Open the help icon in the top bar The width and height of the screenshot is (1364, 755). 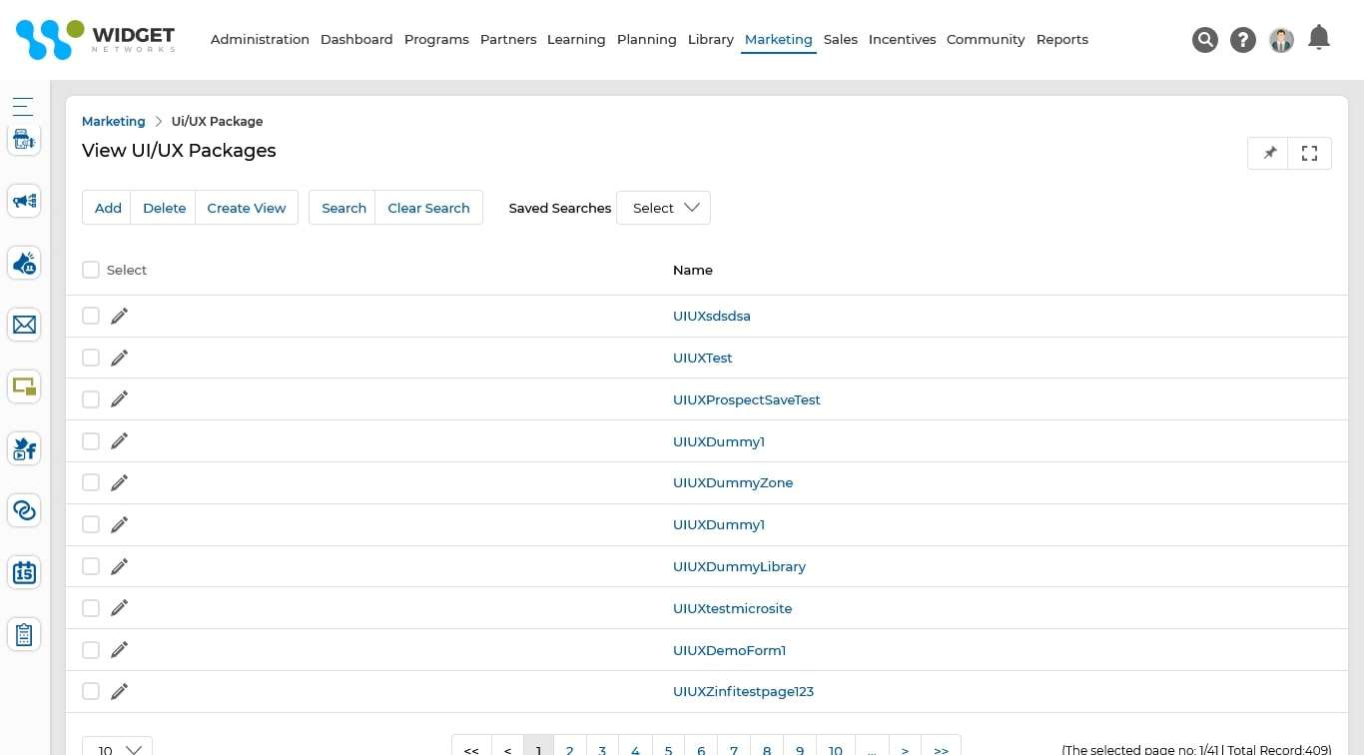(x=1243, y=40)
